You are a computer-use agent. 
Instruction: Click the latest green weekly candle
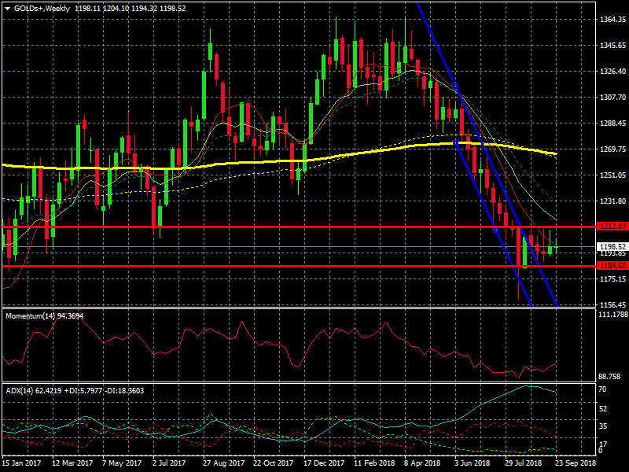coord(555,249)
